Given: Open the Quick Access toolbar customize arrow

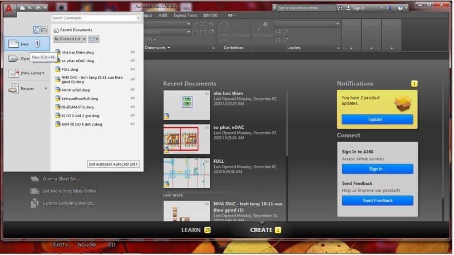Looking at the screenshot, I should pos(46,8).
